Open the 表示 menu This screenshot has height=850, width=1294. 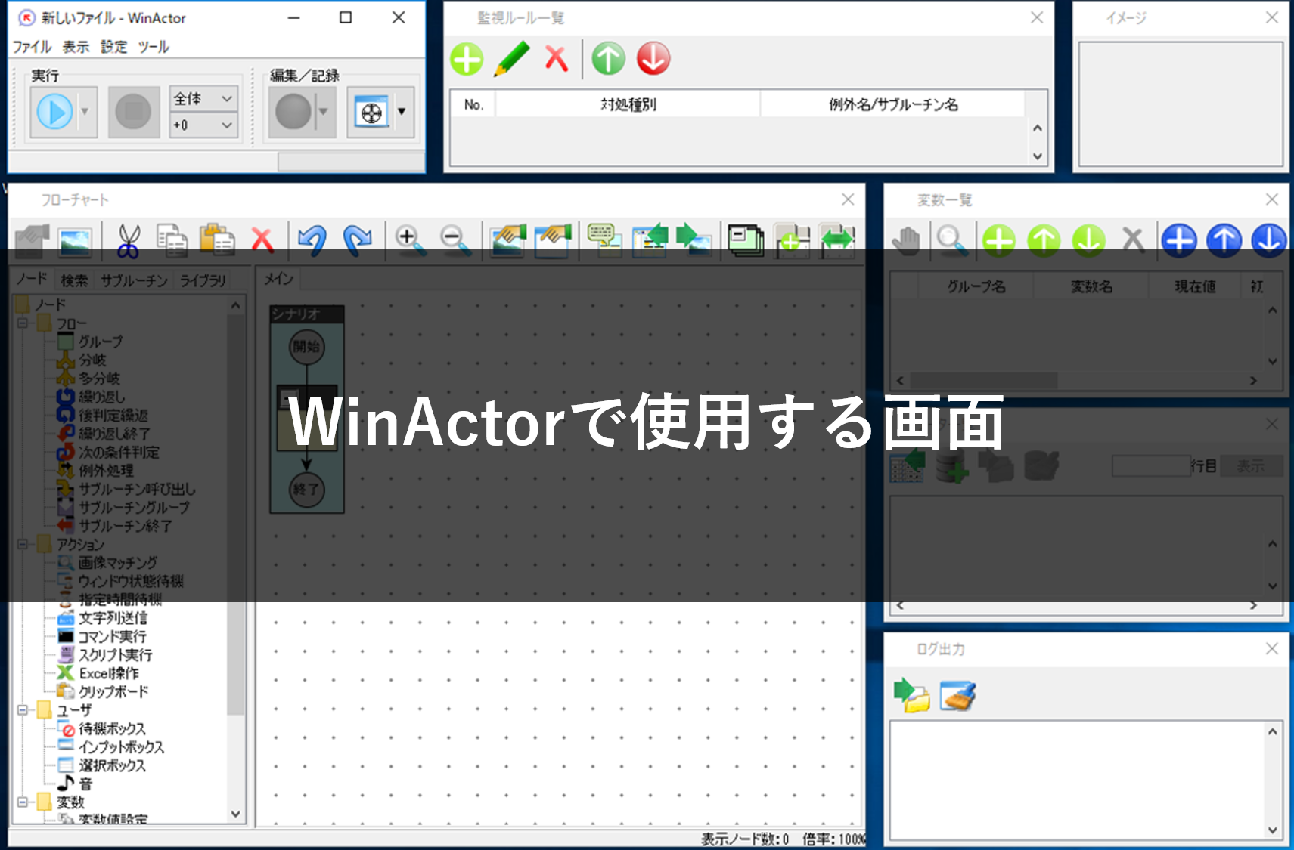(76, 47)
